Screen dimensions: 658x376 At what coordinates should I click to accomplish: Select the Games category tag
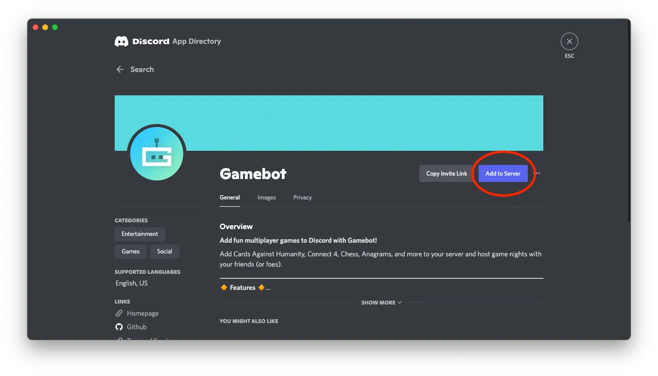131,251
